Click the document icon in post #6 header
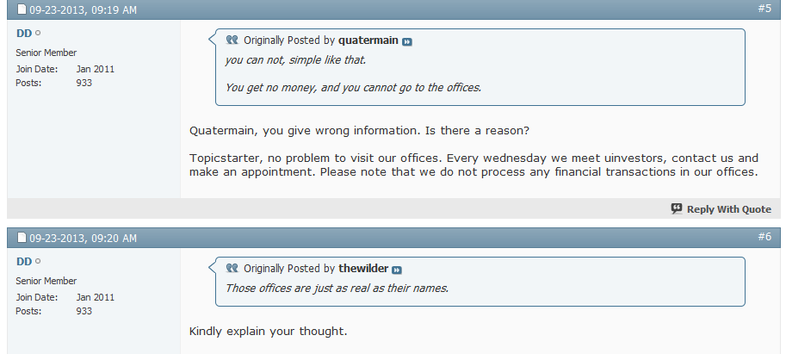The image size is (786, 354). [x=22, y=238]
